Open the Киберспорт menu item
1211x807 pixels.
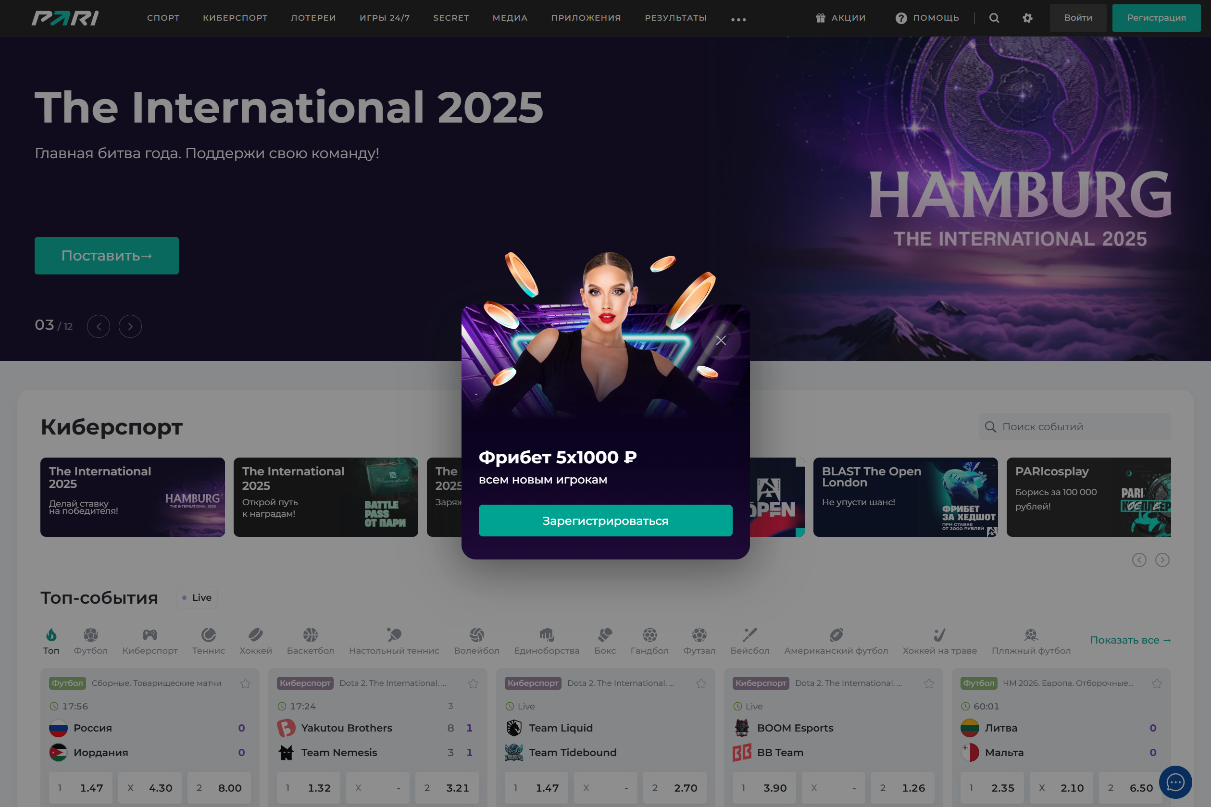[x=235, y=18]
